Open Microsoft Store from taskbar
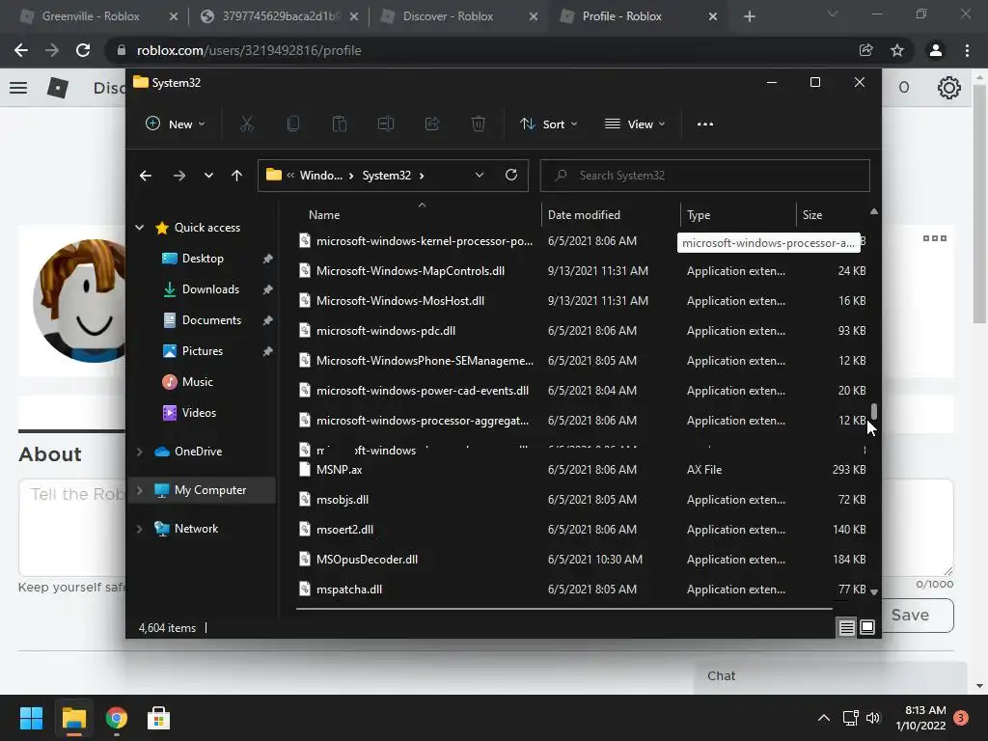This screenshot has height=741, width=988. (x=159, y=718)
